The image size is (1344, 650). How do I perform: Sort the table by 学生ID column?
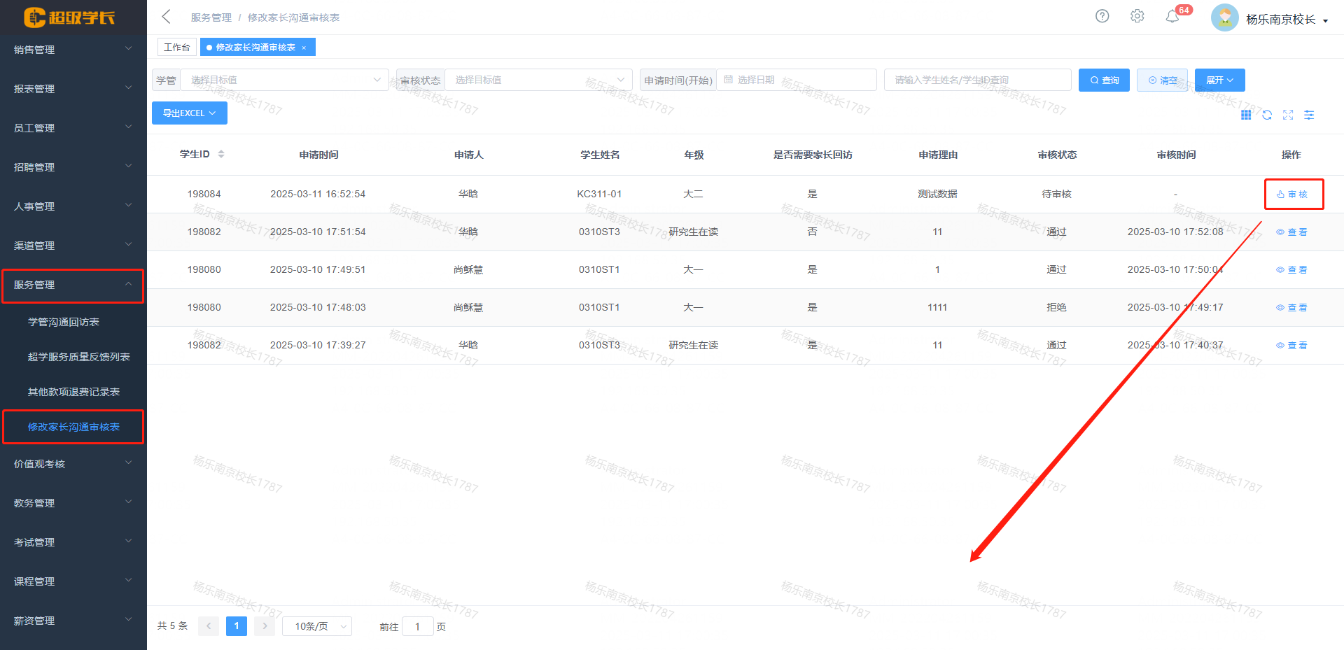(221, 154)
